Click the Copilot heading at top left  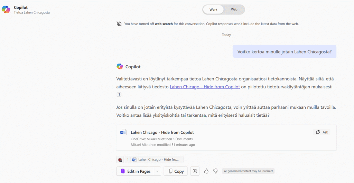pos(21,8)
